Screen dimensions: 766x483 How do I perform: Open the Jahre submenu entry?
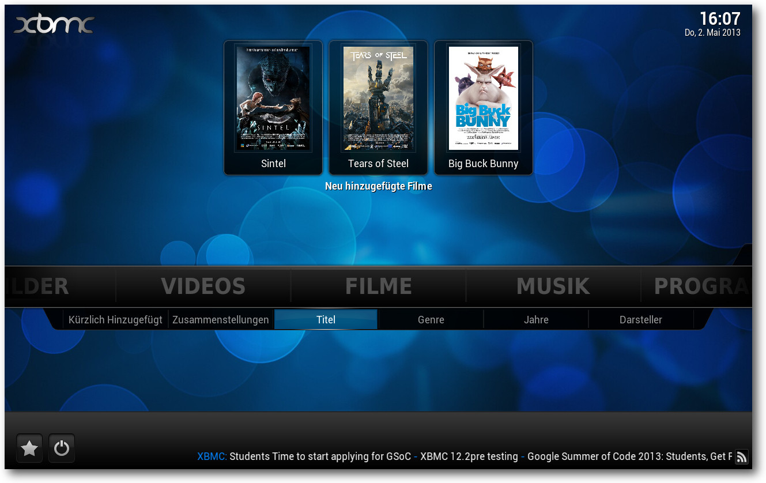point(536,320)
